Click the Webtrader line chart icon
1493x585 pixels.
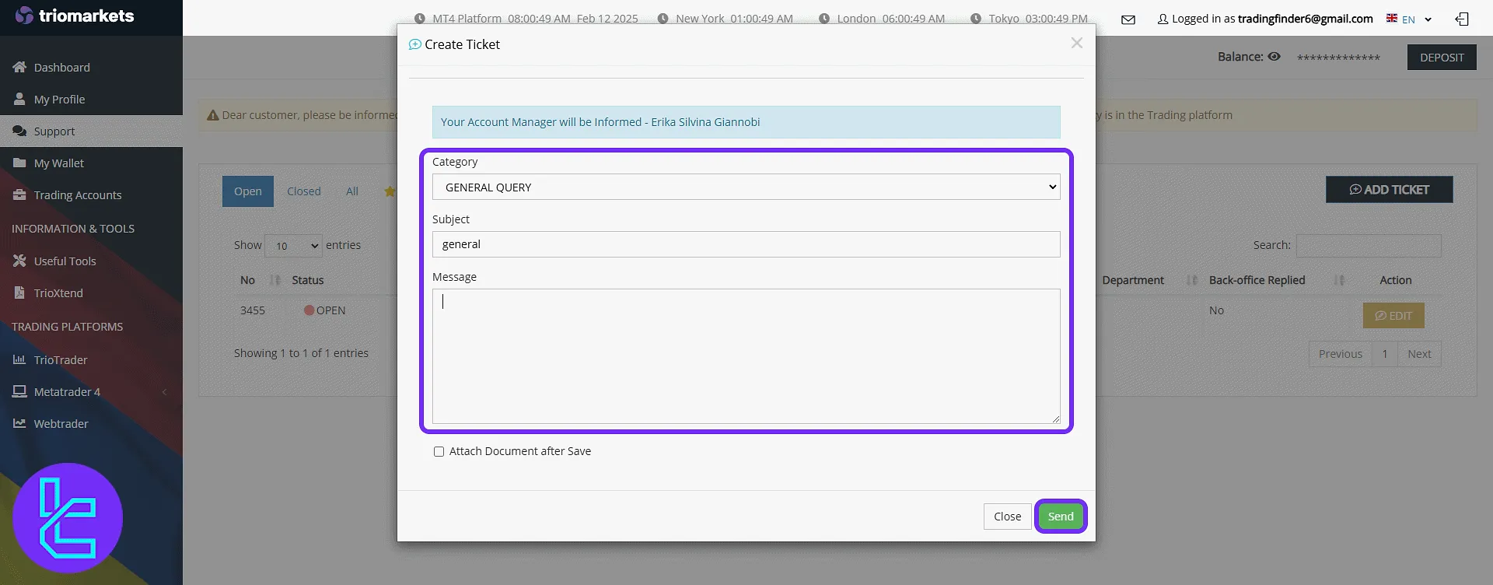tap(19, 423)
